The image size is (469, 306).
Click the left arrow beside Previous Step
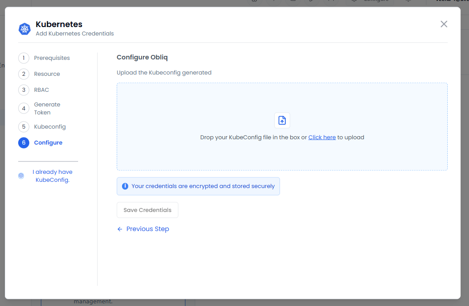120,229
